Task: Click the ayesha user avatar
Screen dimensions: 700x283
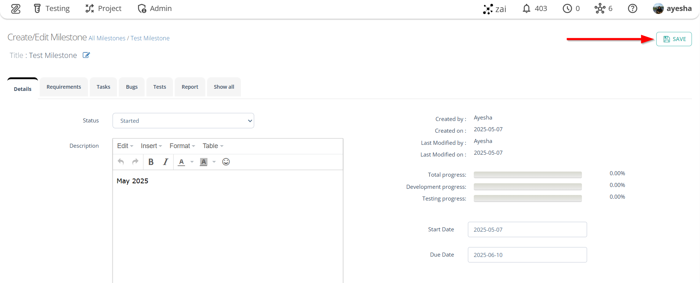Action: 658,8
